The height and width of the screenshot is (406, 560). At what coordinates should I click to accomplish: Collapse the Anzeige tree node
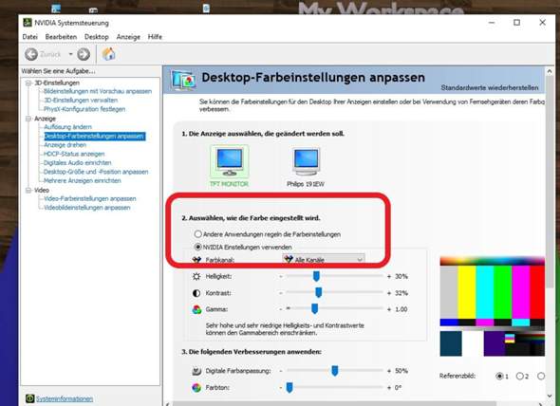click(x=28, y=119)
